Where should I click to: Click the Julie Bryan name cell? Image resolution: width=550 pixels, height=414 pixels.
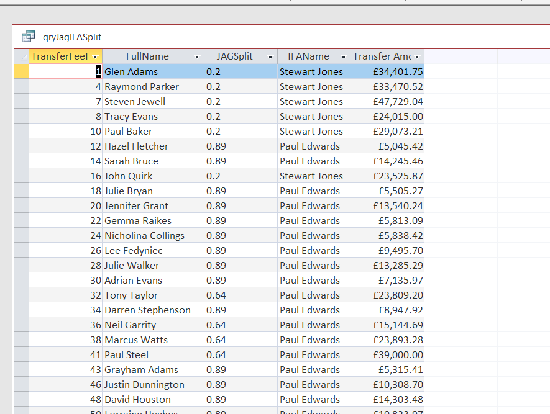click(x=154, y=191)
